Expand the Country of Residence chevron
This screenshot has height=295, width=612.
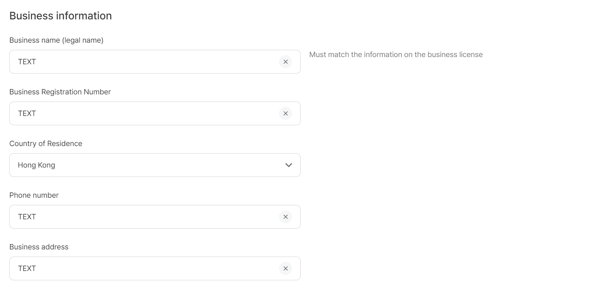click(288, 165)
